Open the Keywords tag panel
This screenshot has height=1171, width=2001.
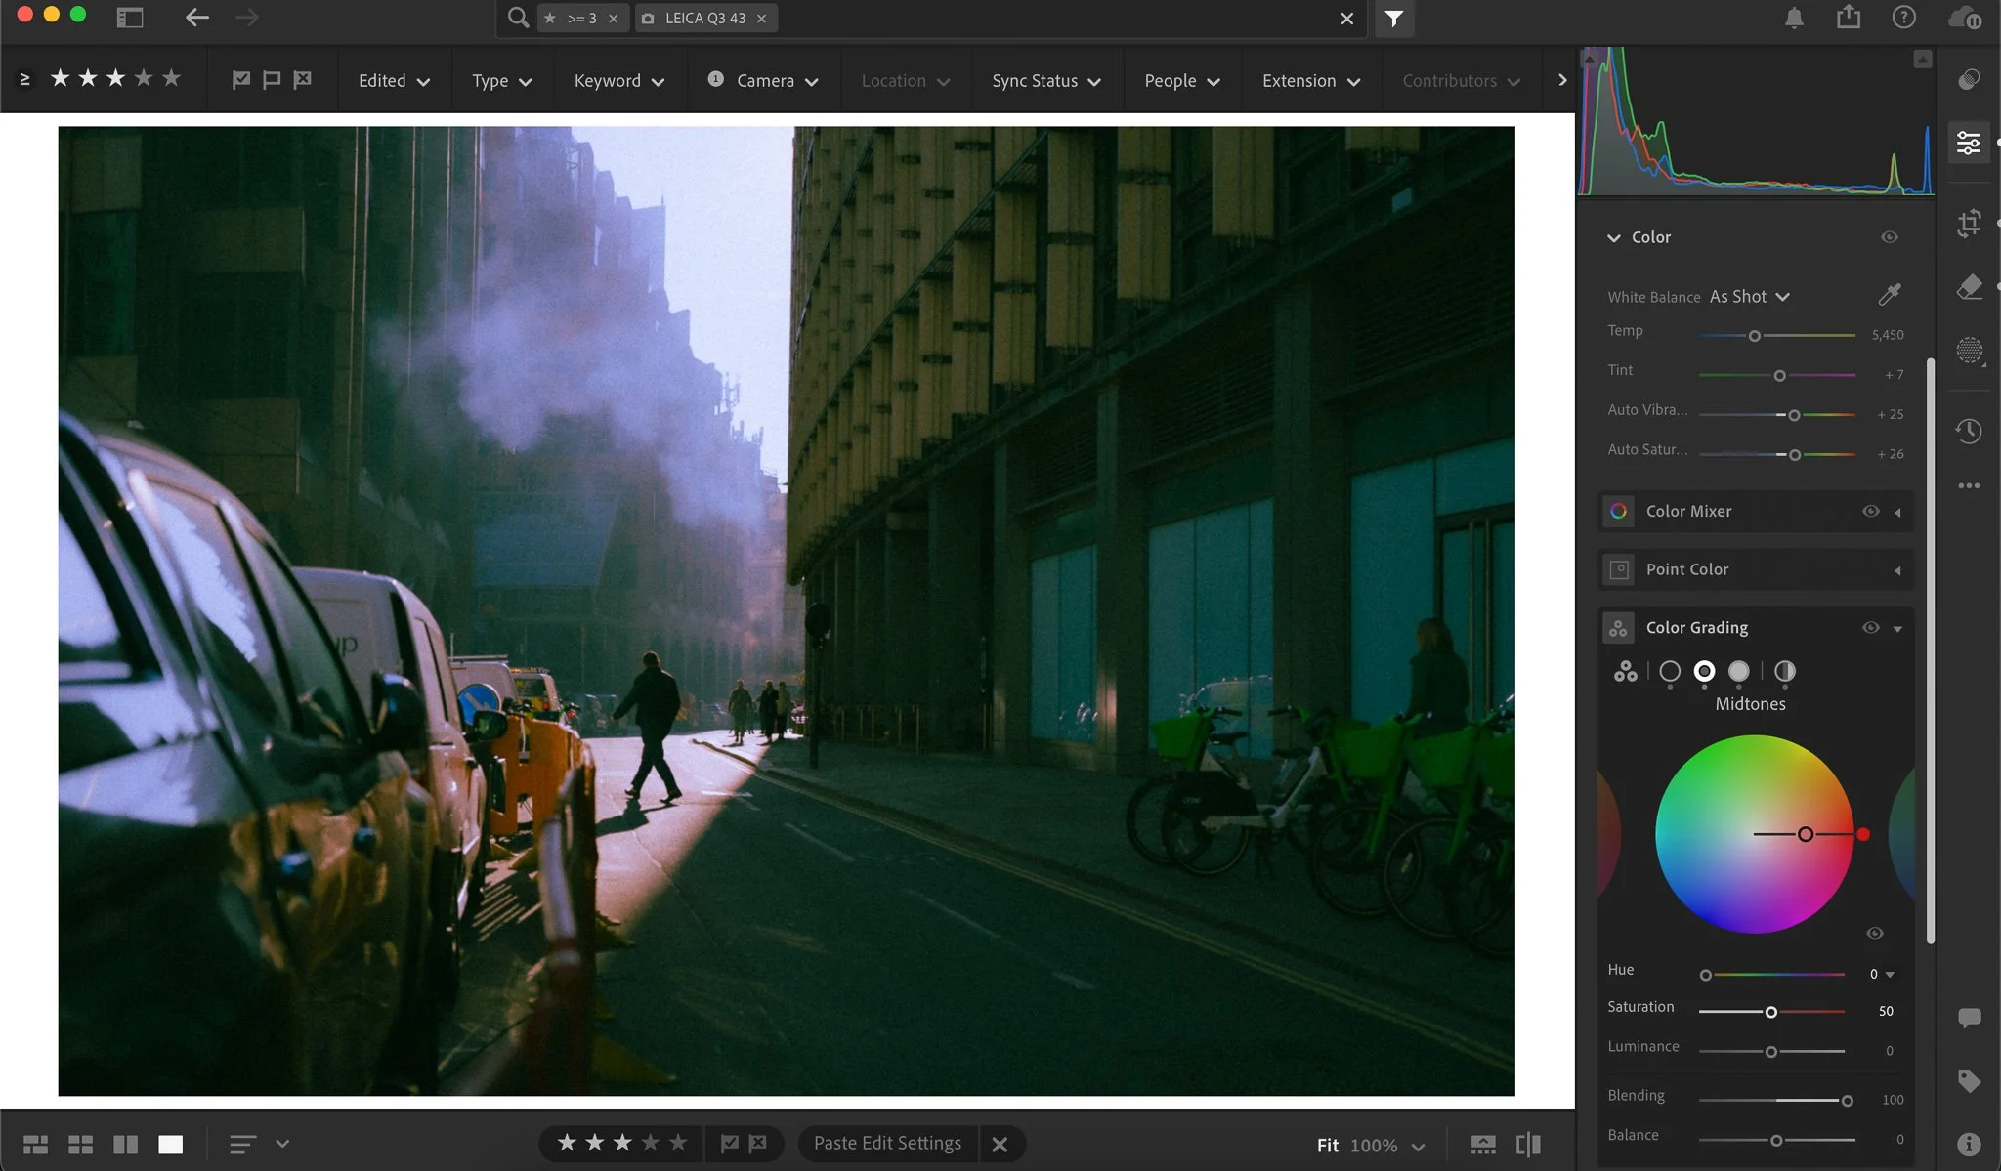click(1969, 1081)
